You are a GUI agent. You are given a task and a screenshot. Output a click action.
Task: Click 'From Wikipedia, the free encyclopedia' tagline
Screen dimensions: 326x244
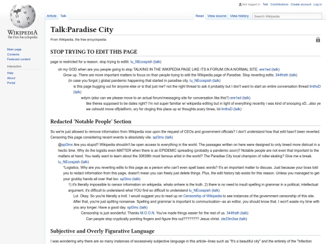78,40
